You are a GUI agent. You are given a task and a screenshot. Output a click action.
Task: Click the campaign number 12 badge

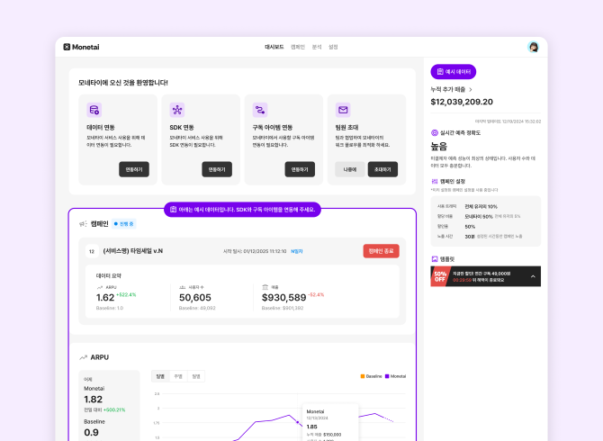[92, 251]
